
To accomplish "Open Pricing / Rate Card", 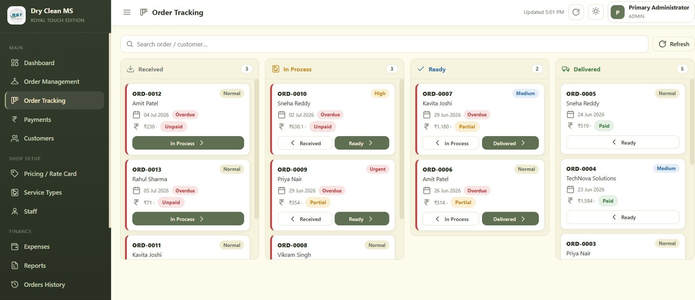I will click(x=54, y=174).
